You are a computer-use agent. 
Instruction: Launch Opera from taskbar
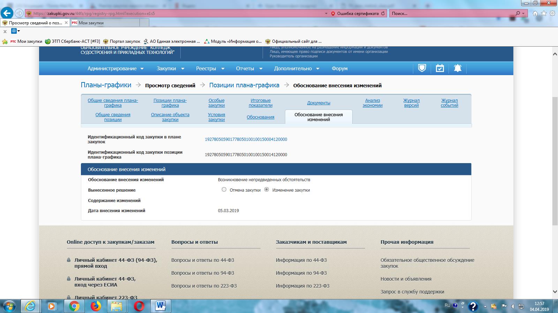point(139,306)
